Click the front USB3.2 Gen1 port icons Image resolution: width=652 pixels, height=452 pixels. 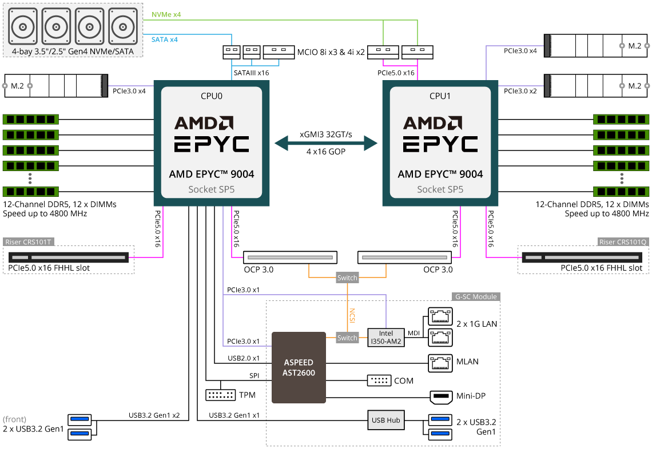coord(79,427)
